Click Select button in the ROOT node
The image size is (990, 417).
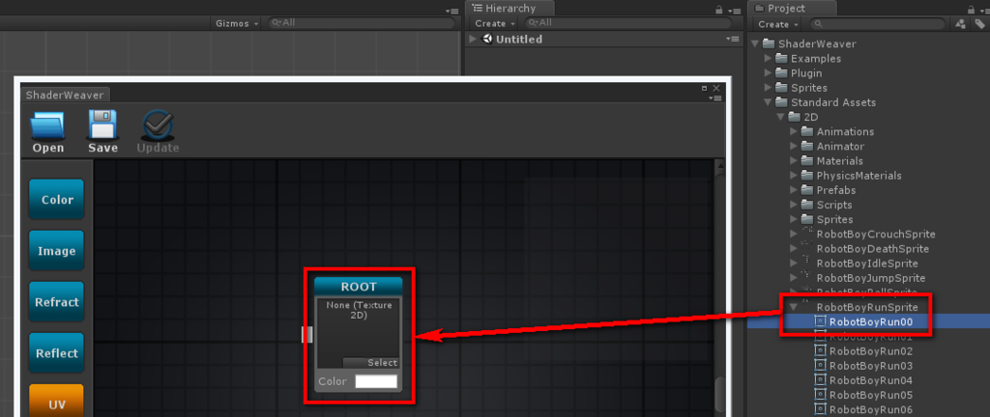pyautogui.click(x=371, y=363)
